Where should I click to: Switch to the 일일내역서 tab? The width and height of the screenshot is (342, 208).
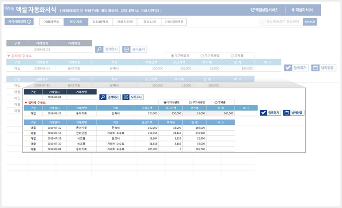coord(100,22)
